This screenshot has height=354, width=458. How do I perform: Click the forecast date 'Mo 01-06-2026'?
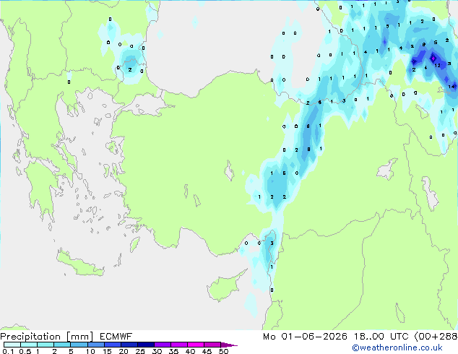(x=305, y=337)
